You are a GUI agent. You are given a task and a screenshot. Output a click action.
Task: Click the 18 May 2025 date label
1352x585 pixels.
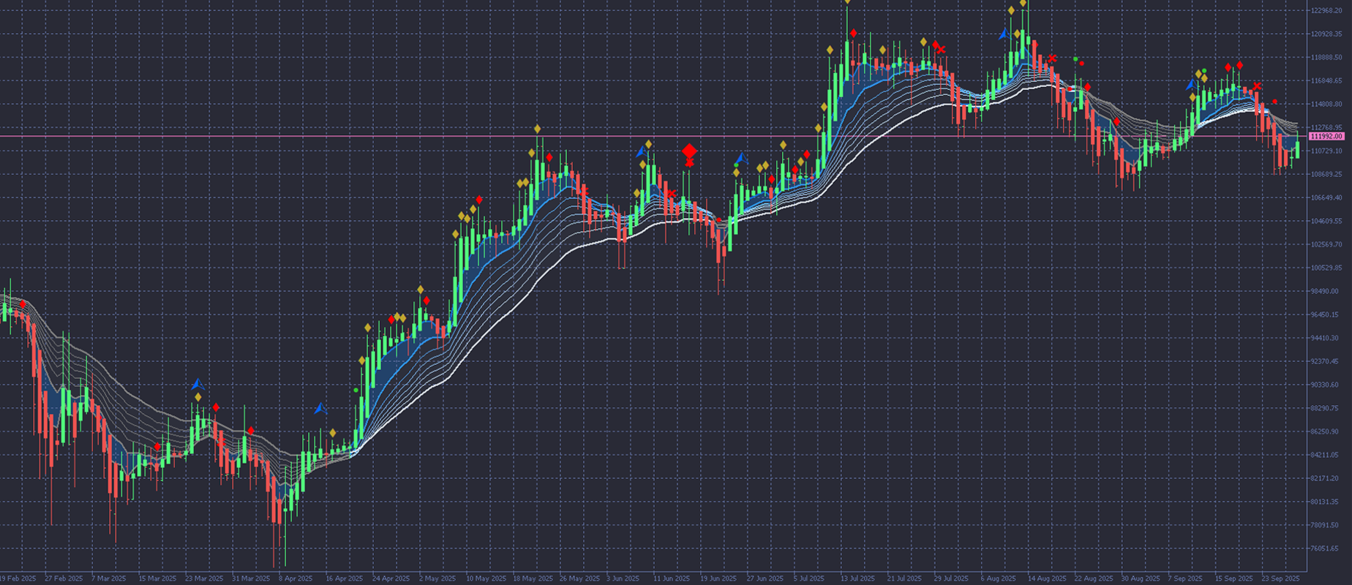[x=533, y=578]
